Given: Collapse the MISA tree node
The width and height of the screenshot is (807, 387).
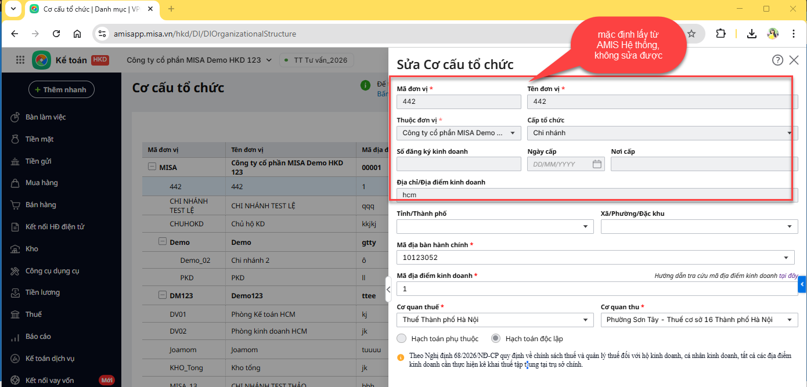Looking at the screenshot, I should [152, 167].
